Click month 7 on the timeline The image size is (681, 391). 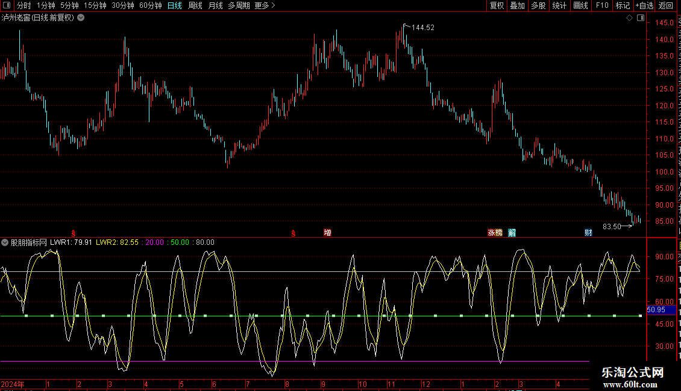(248, 384)
